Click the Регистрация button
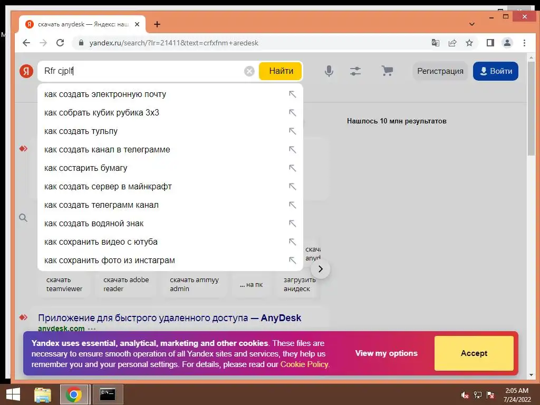Screen dimensions: 540x405 (440, 71)
